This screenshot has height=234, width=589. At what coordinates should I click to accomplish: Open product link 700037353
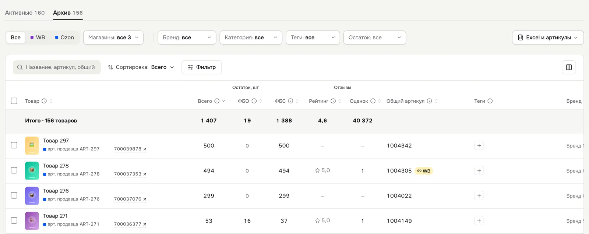[130, 174]
